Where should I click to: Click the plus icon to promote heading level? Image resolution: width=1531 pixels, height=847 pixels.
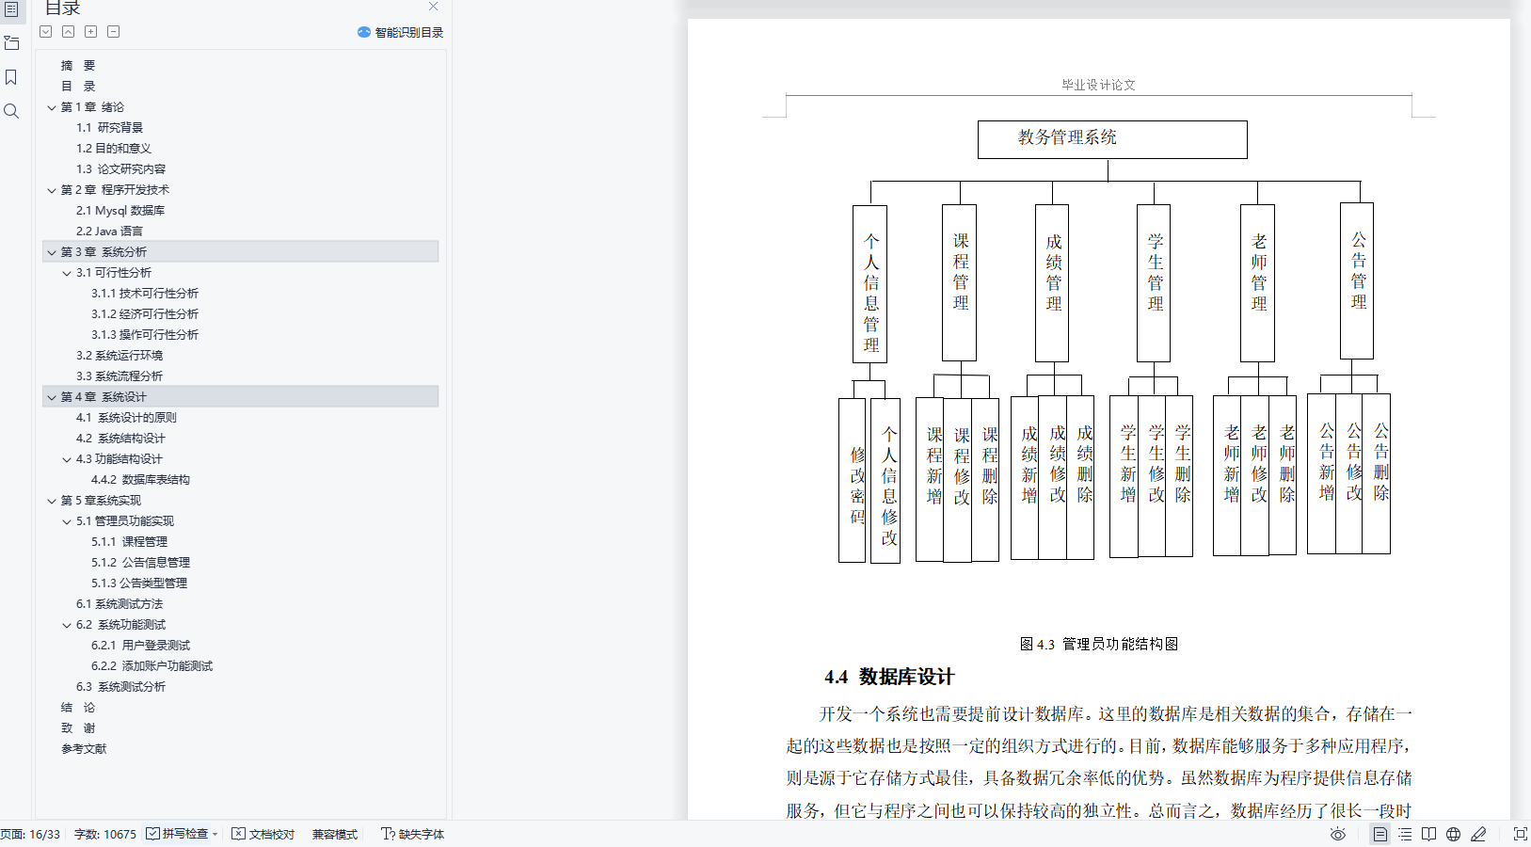(x=90, y=32)
